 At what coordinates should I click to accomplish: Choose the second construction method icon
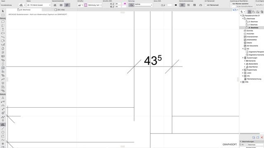[x=189, y=5]
